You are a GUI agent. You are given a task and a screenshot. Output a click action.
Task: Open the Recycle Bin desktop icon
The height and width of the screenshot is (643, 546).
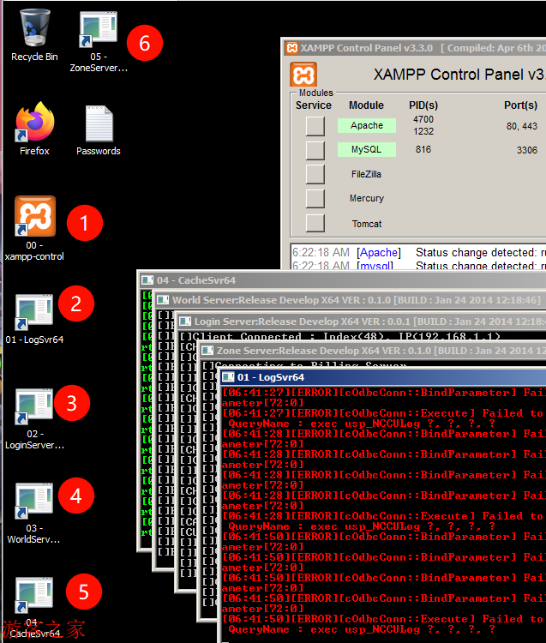click(x=34, y=29)
